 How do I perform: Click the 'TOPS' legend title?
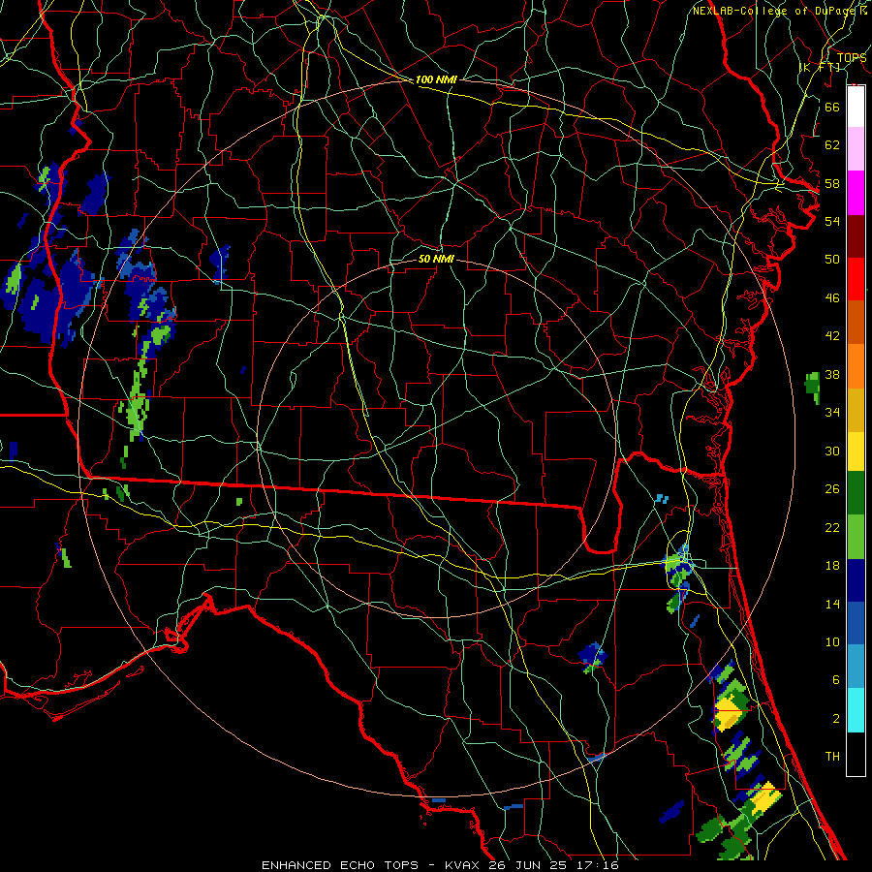click(x=852, y=57)
